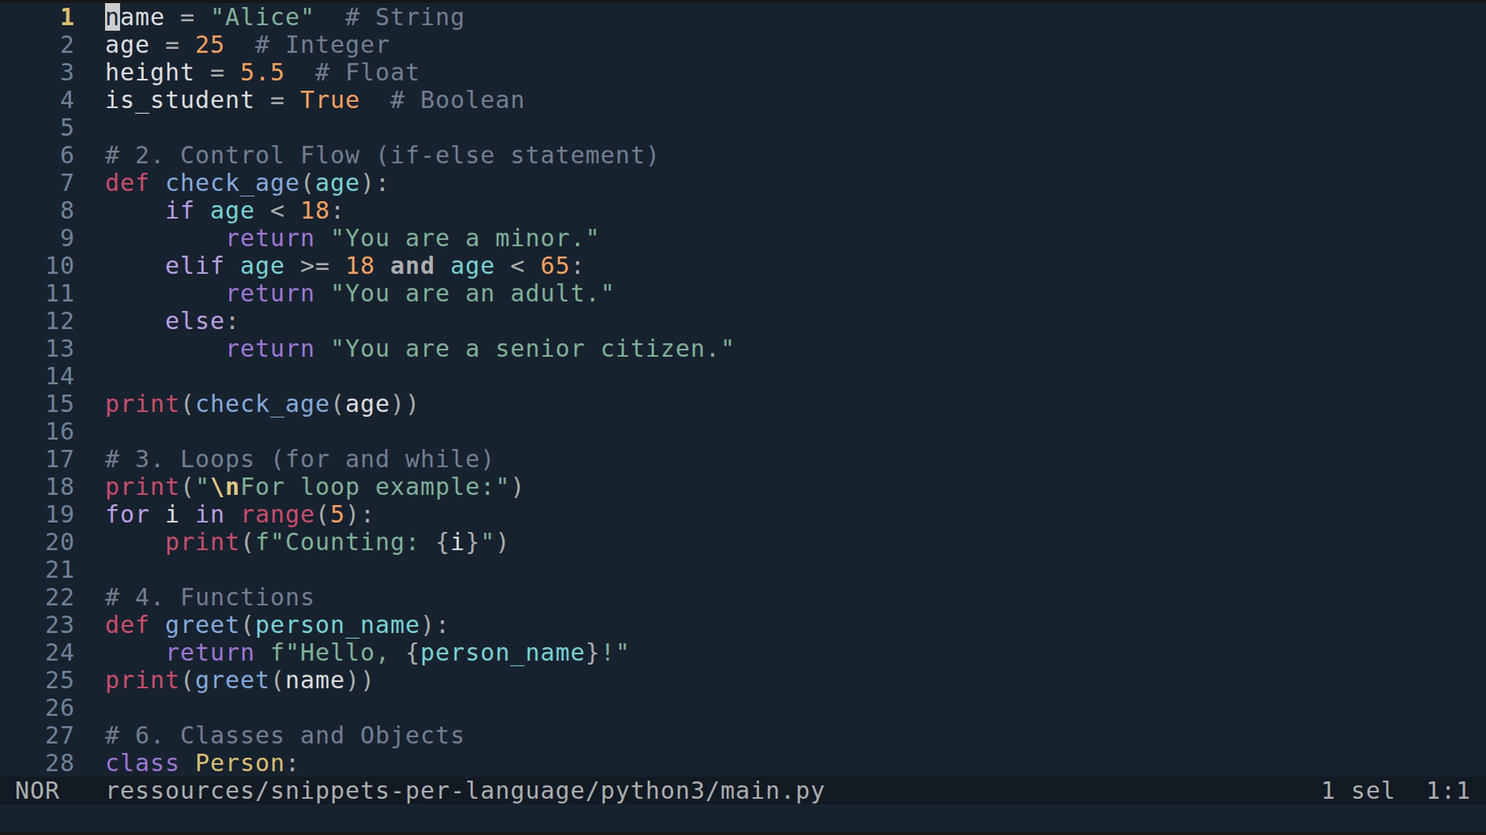Click the elif keyword on line 10
This screenshot has height=835, width=1486.
pyautogui.click(x=193, y=265)
